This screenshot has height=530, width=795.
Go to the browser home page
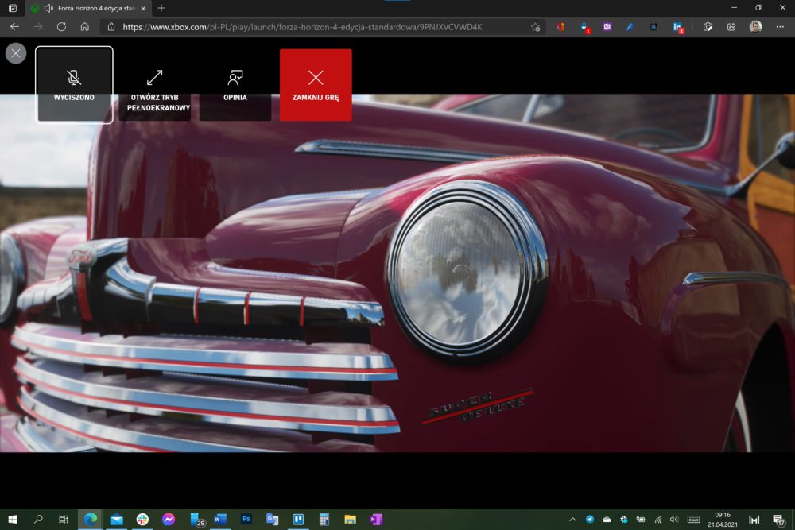(85, 27)
